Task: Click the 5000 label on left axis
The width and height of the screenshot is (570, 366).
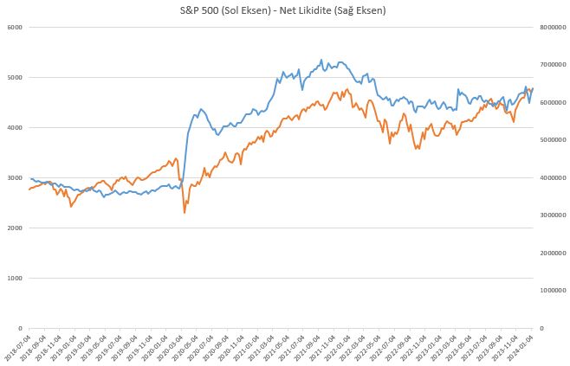Action: [15, 77]
